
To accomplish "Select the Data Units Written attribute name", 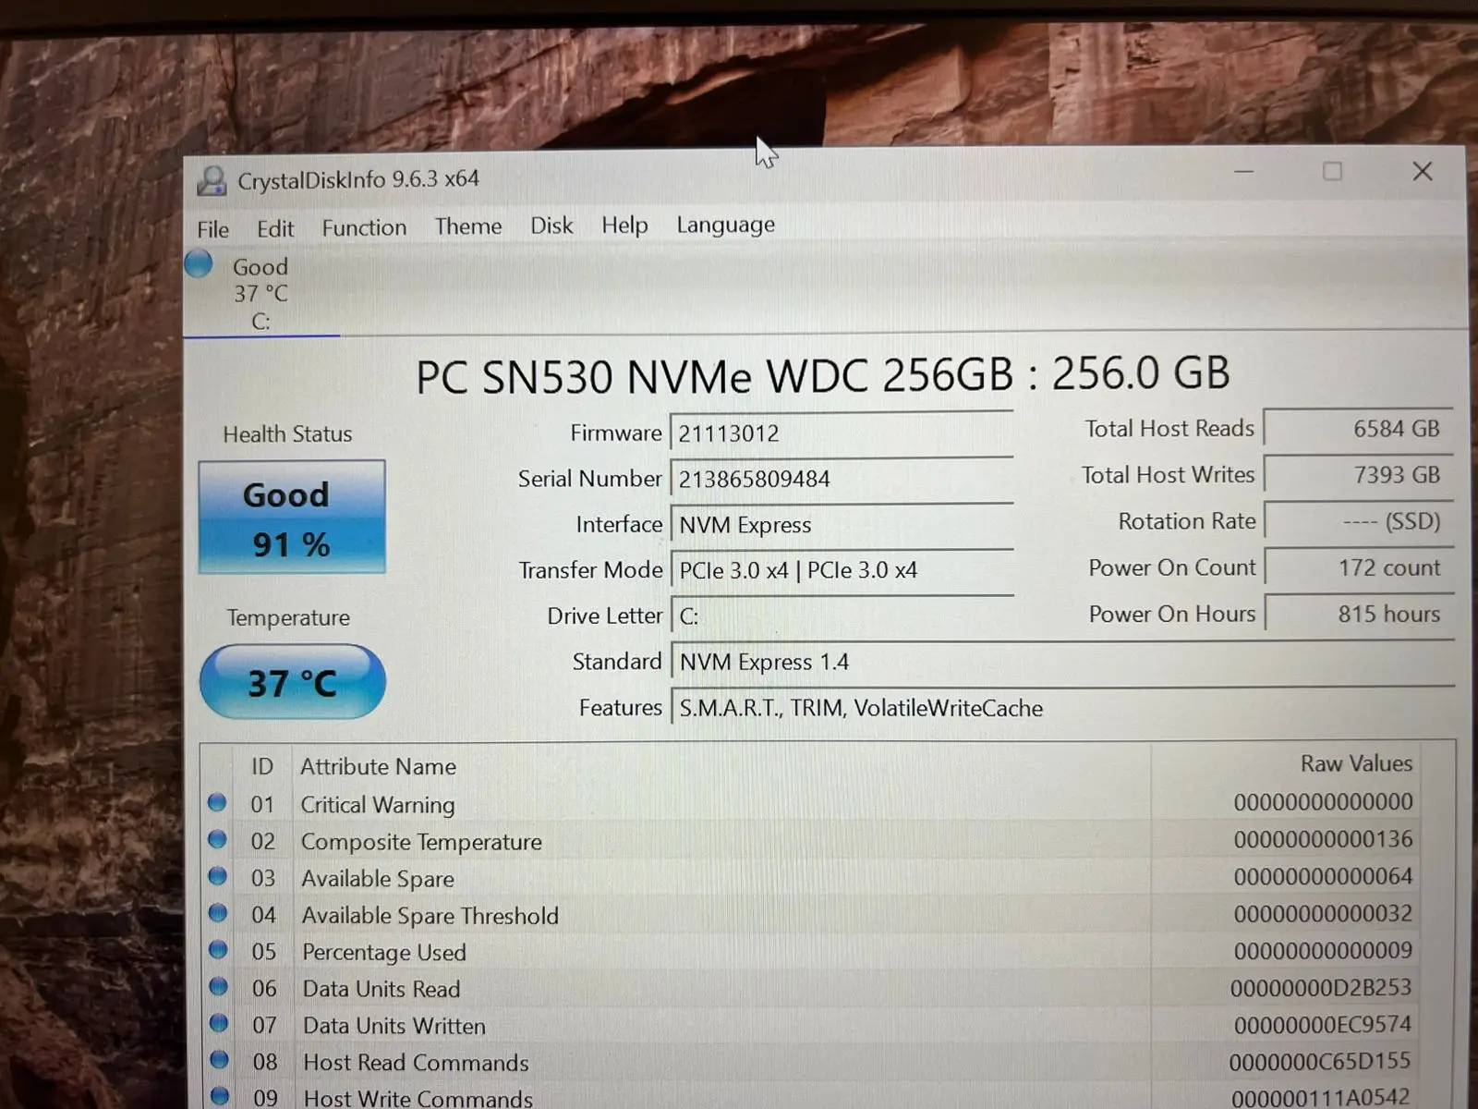I will [x=394, y=1026].
